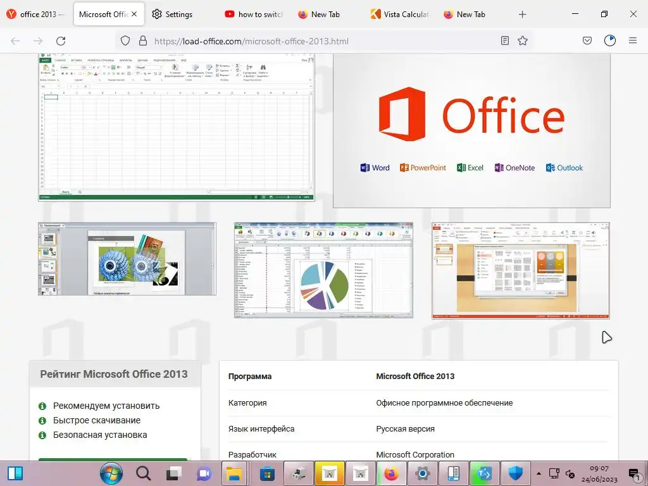
Task: Go forward to the next page
Action: pyautogui.click(x=38, y=41)
